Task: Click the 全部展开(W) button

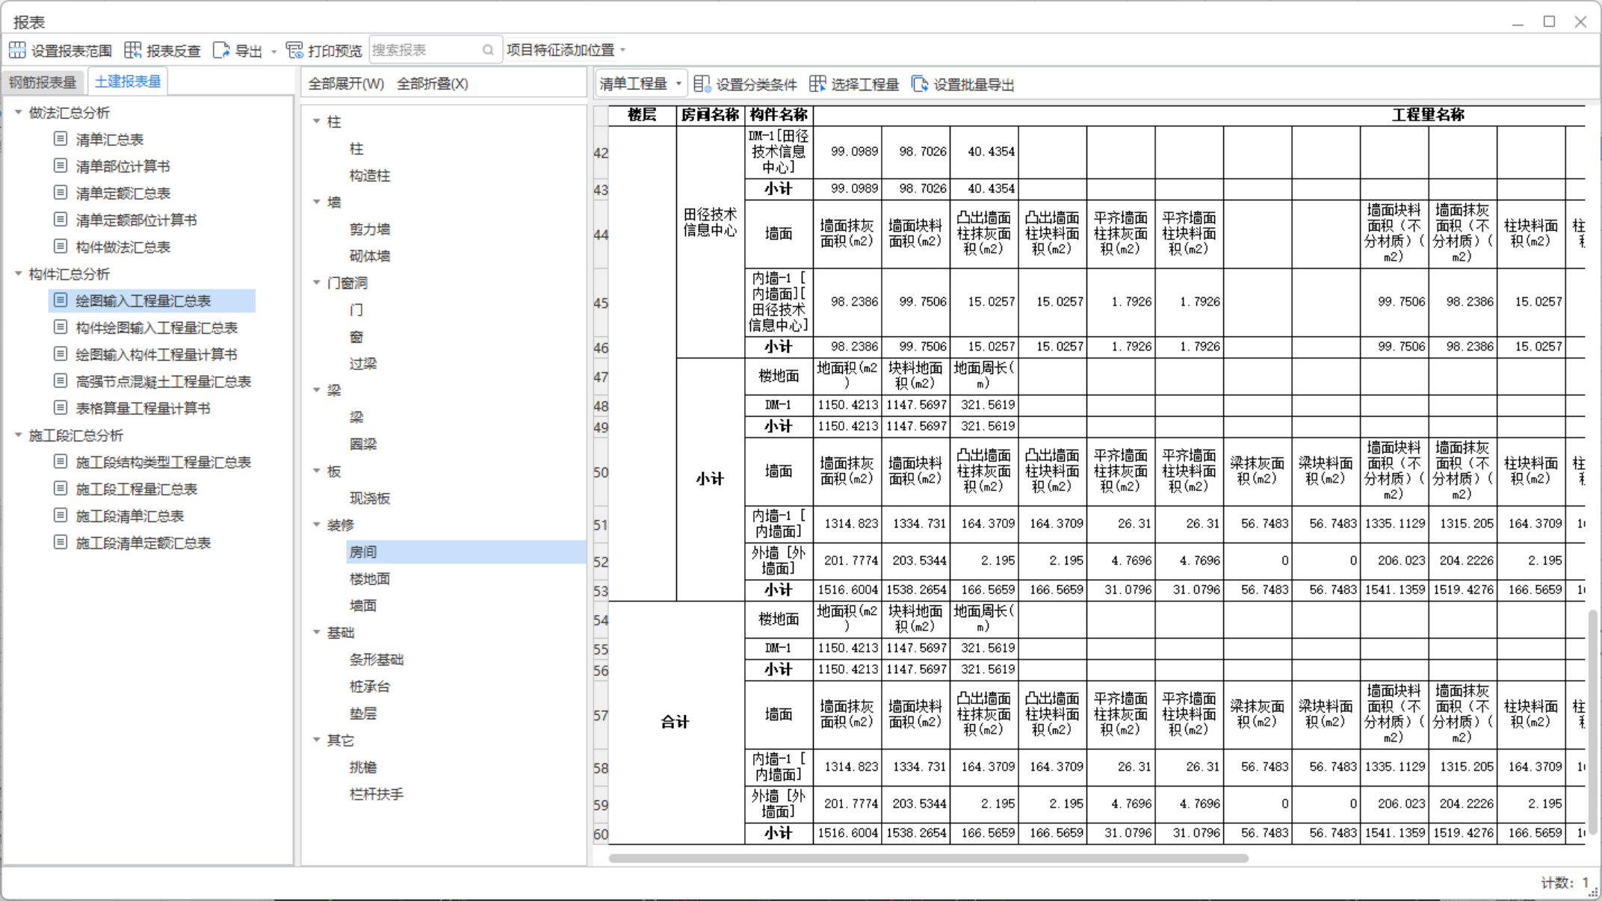Action: tap(346, 84)
